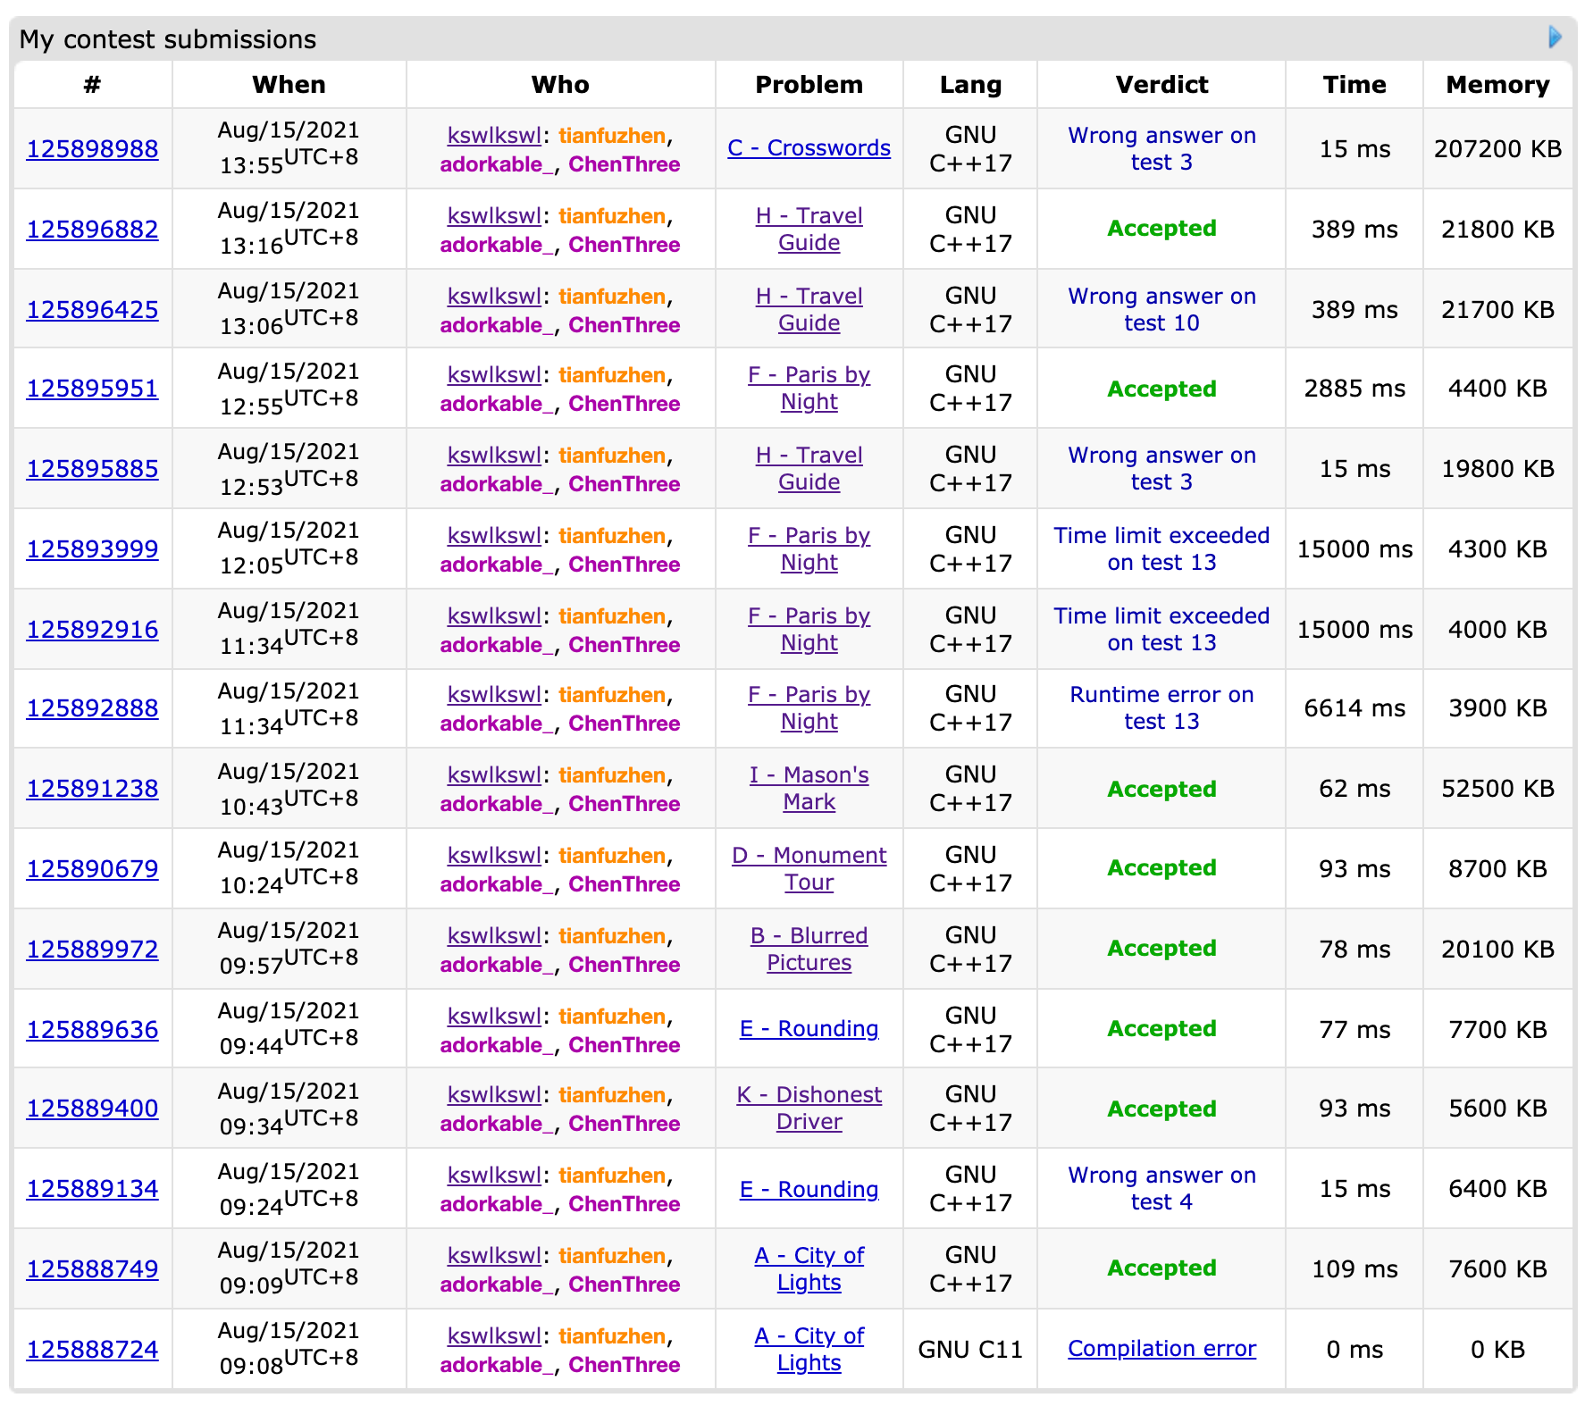Open the D - Monument Tour problem

(x=809, y=868)
